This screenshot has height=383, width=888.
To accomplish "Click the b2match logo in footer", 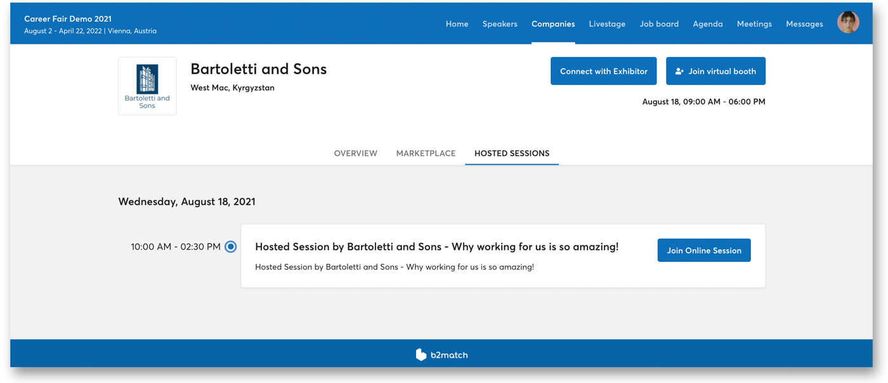I will click(x=441, y=354).
